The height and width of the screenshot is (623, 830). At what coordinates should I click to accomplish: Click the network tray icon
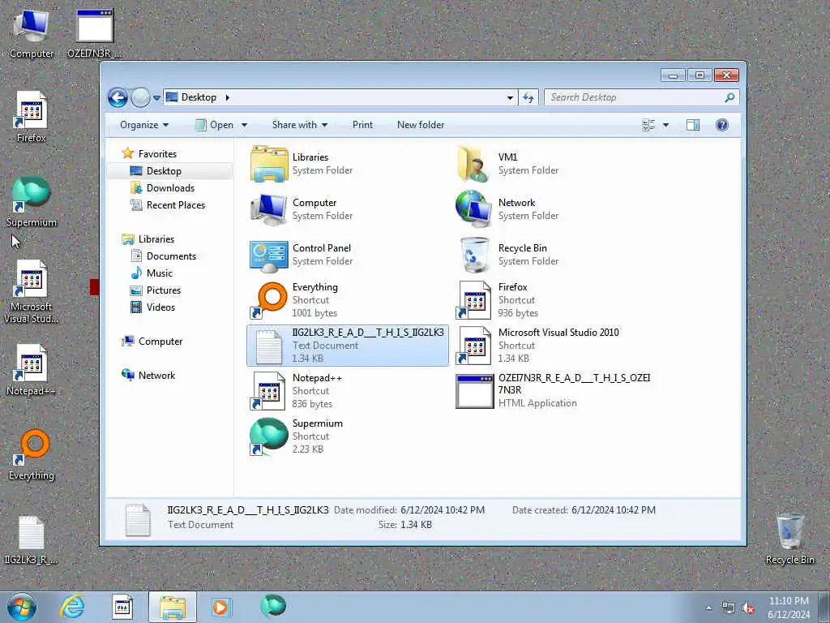pos(729,608)
